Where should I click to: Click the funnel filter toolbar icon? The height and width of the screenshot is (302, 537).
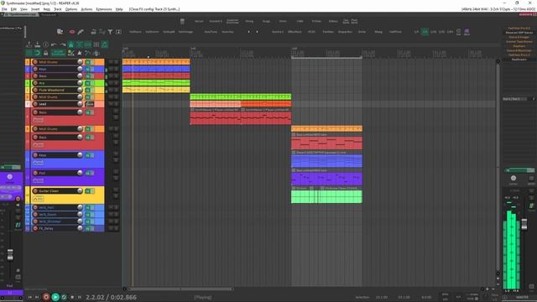(110, 32)
